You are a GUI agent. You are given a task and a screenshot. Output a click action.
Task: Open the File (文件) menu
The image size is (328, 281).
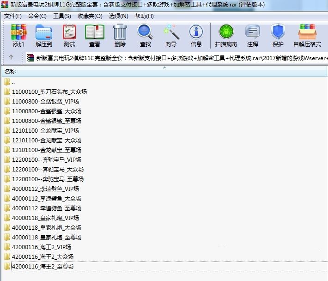tap(13, 16)
